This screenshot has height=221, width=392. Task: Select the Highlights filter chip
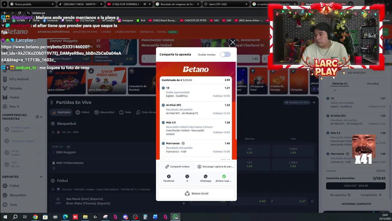pos(62,112)
